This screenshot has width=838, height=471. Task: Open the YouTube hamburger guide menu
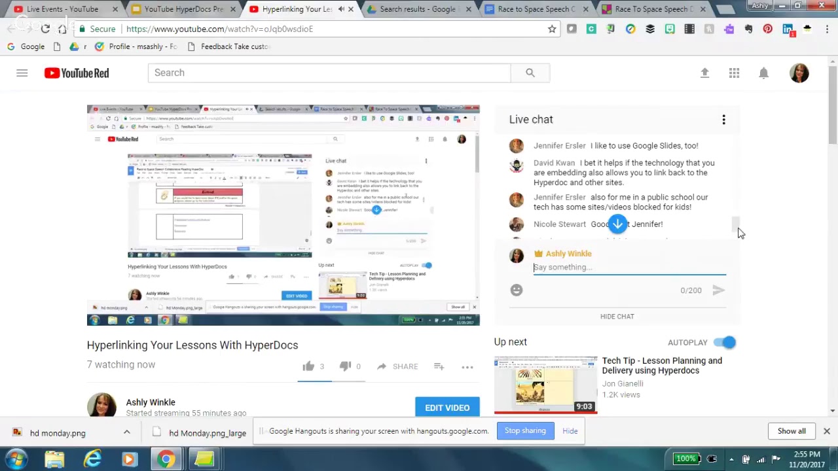22,73
